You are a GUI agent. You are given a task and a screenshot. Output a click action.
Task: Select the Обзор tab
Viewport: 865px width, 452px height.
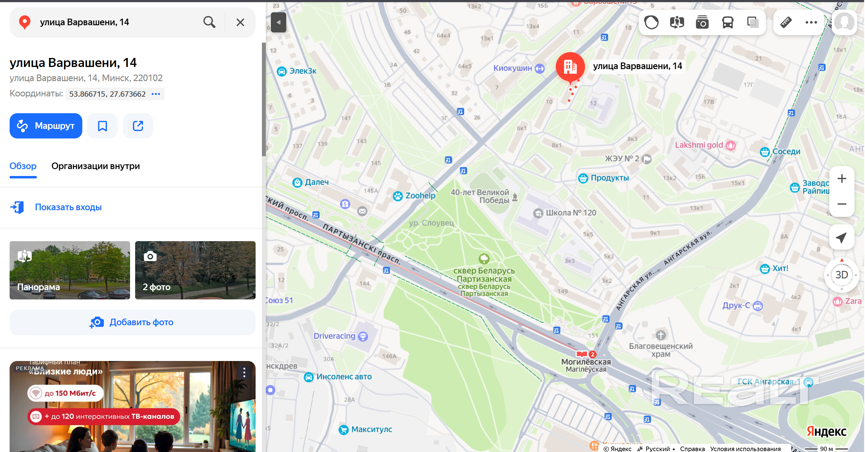pyautogui.click(x=23, y=166)
